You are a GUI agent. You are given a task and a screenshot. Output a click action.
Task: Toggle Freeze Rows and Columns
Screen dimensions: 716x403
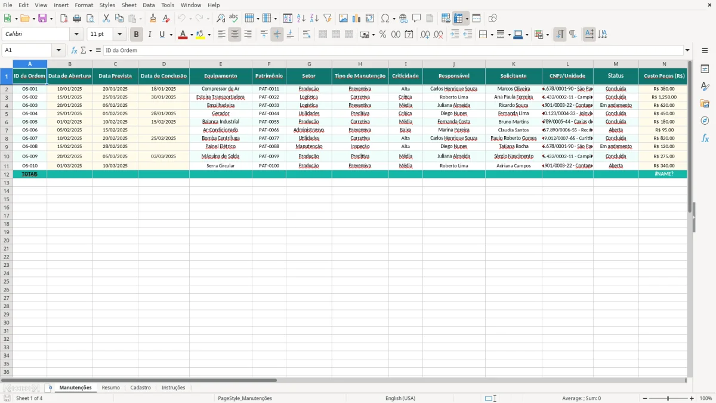458,19
